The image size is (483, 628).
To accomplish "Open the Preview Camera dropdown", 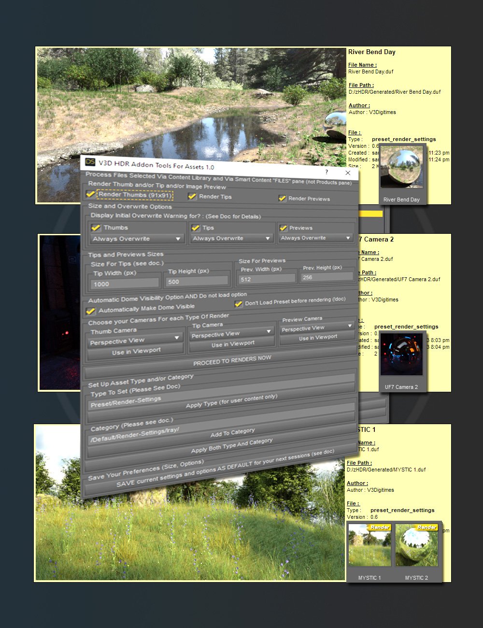I will coord(317,328).
